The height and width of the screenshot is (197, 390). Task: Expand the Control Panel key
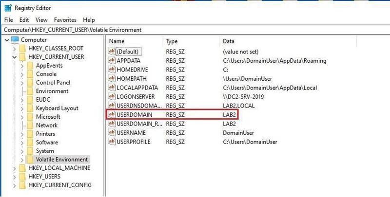click(22, 83)
